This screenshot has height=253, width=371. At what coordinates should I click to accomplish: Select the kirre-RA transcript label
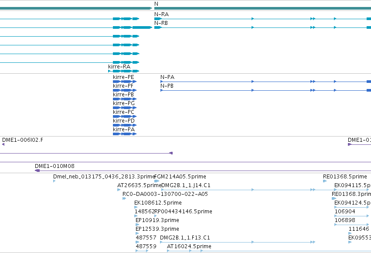tap(119, 67)
